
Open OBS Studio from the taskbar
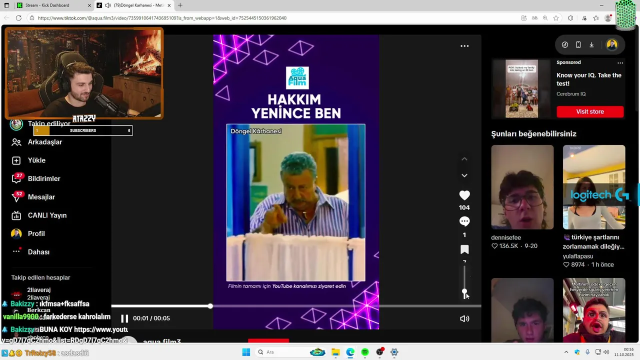[x=380, y=352]
